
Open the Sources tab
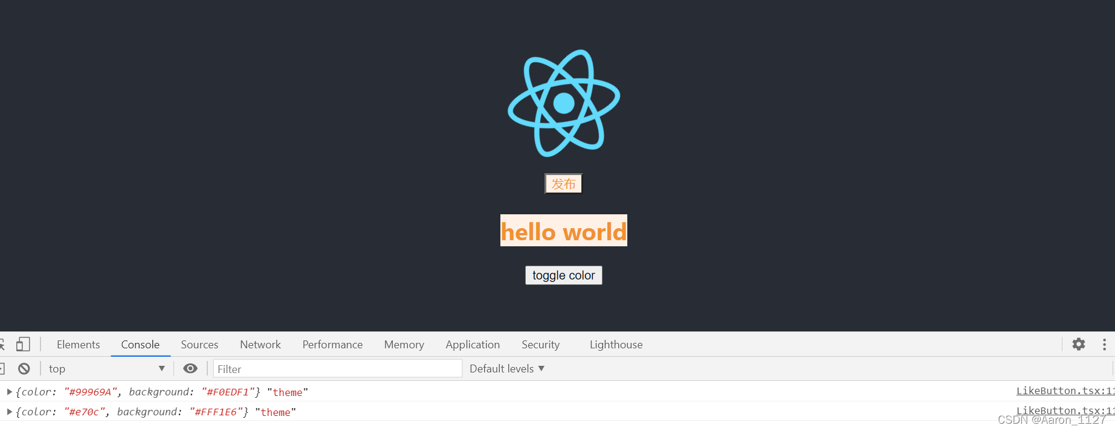coord(199,344)
